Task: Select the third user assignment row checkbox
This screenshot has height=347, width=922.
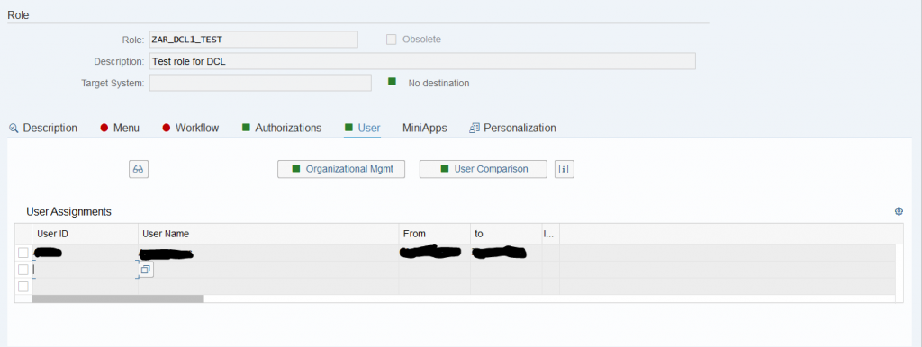Action: coord(23,287)
